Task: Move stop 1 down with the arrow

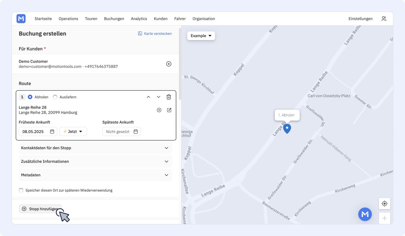Action: pyautogui.click(x=158, y=97)
